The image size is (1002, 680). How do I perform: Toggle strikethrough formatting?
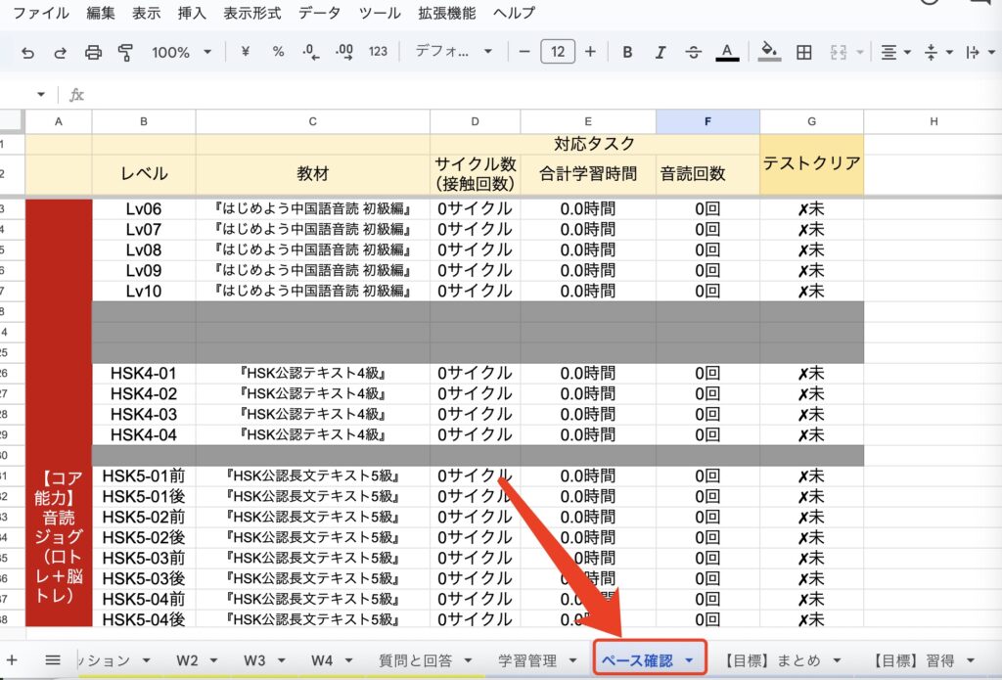pyautogui.click(x=694, y=53)
